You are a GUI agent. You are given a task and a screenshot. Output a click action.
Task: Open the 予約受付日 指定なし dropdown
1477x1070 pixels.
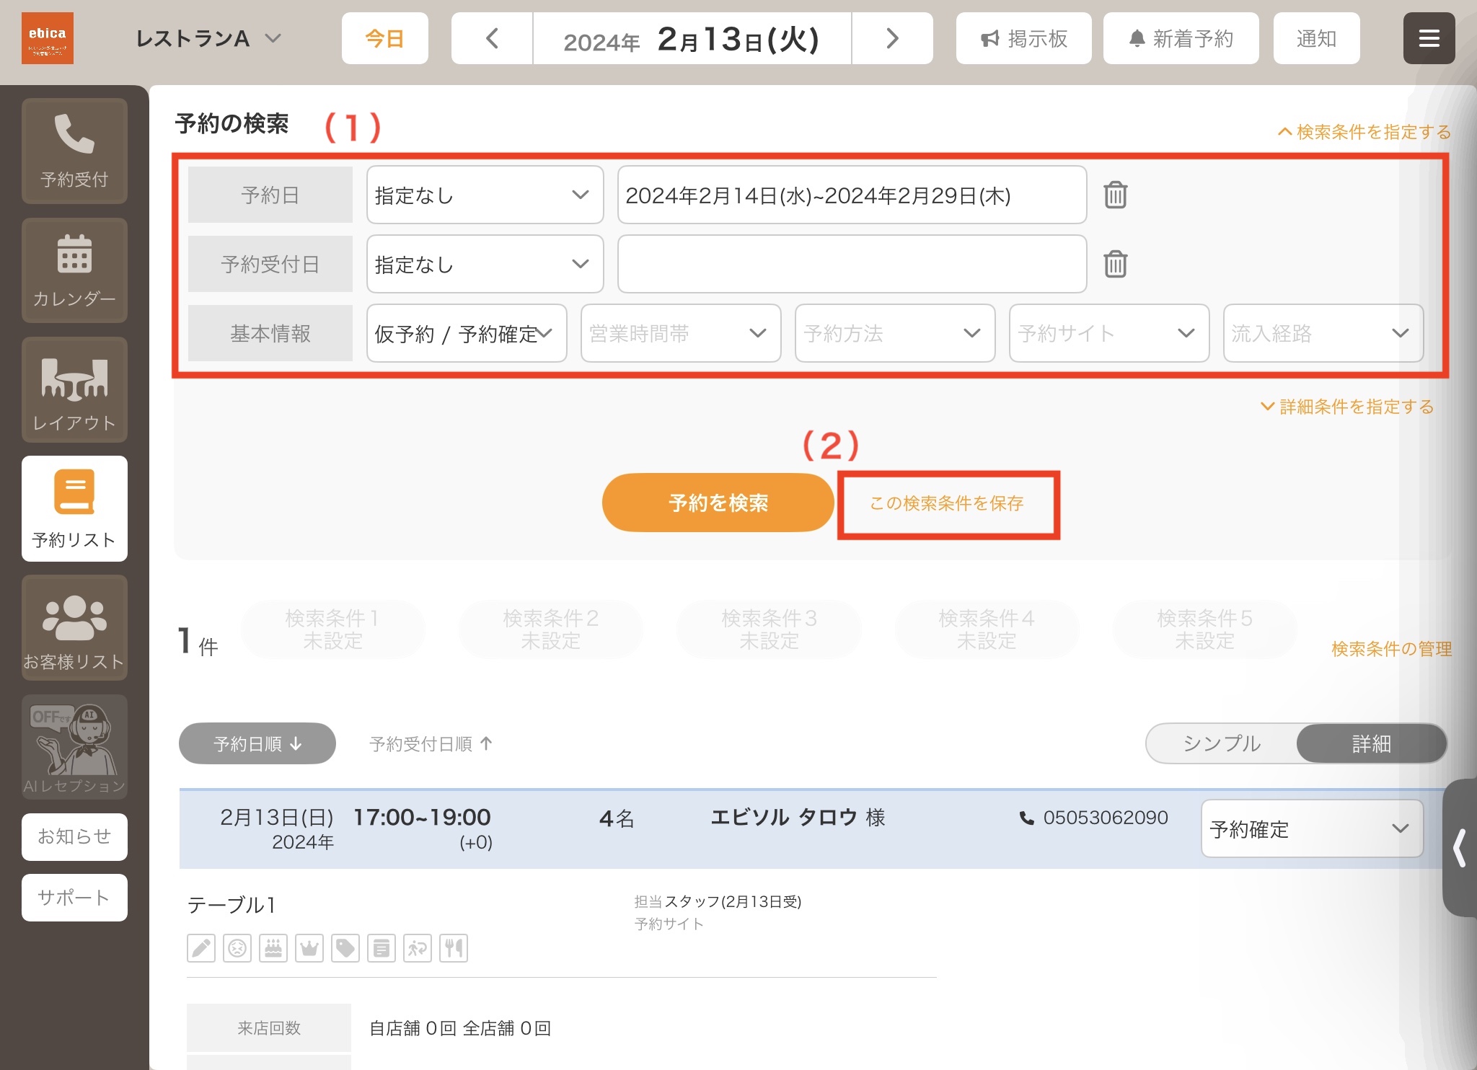coord(485,264)
